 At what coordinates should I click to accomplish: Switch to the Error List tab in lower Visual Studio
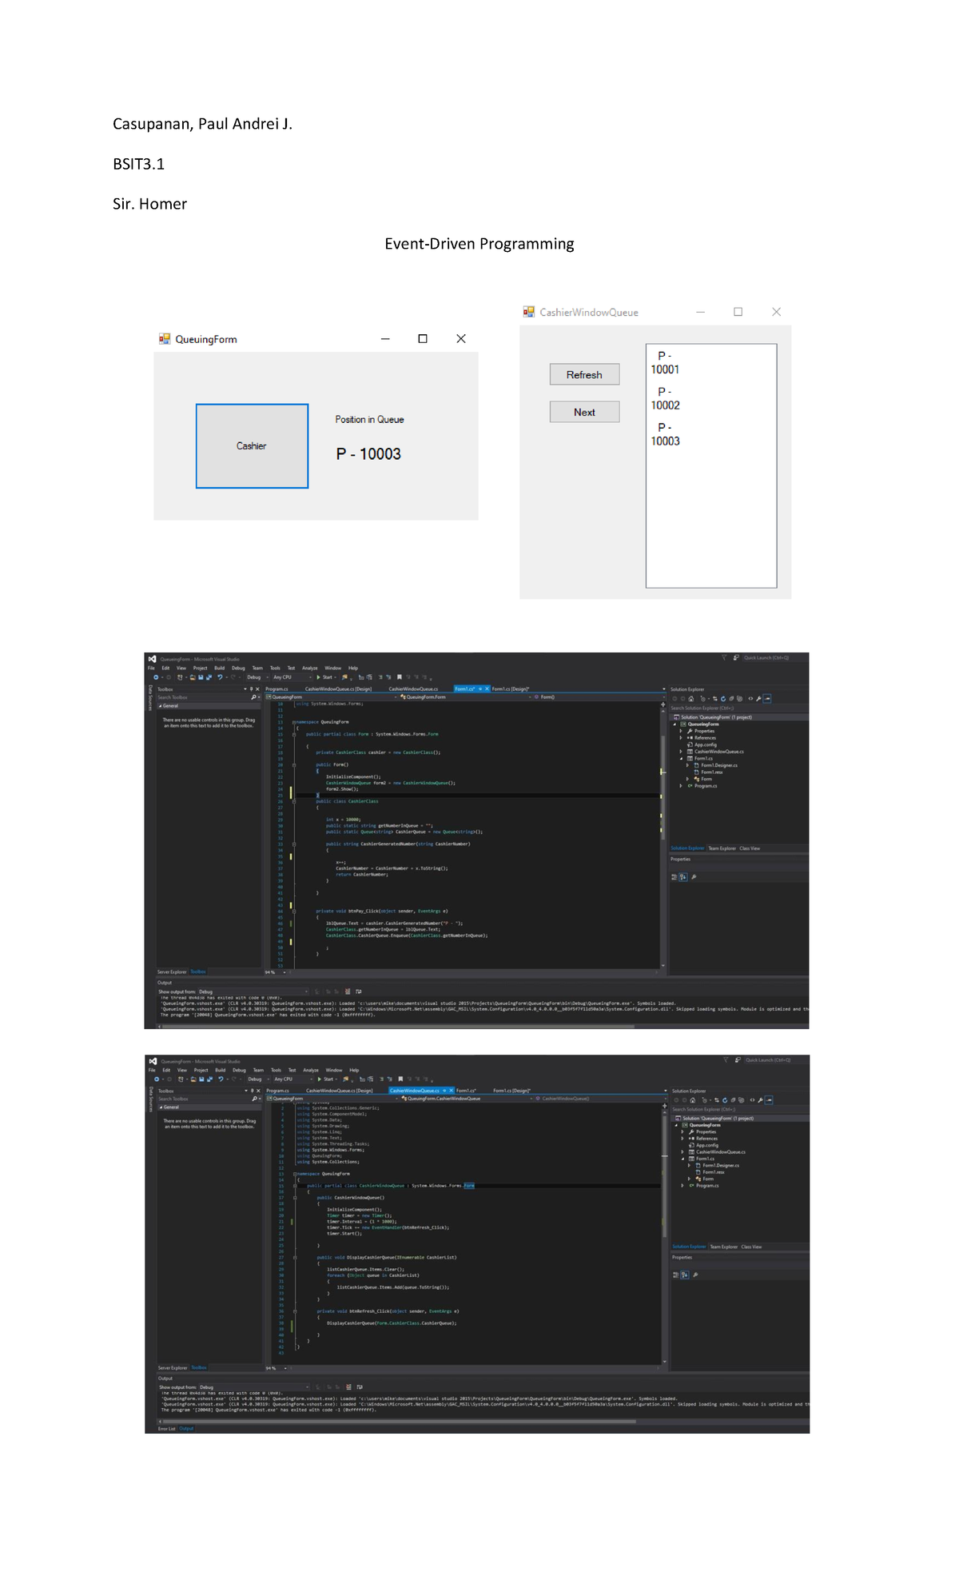[166, 1429]
